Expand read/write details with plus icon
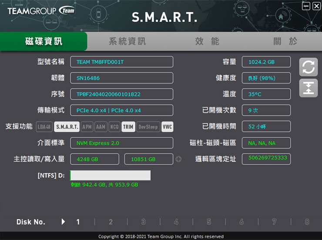 [x=178, y=159]
